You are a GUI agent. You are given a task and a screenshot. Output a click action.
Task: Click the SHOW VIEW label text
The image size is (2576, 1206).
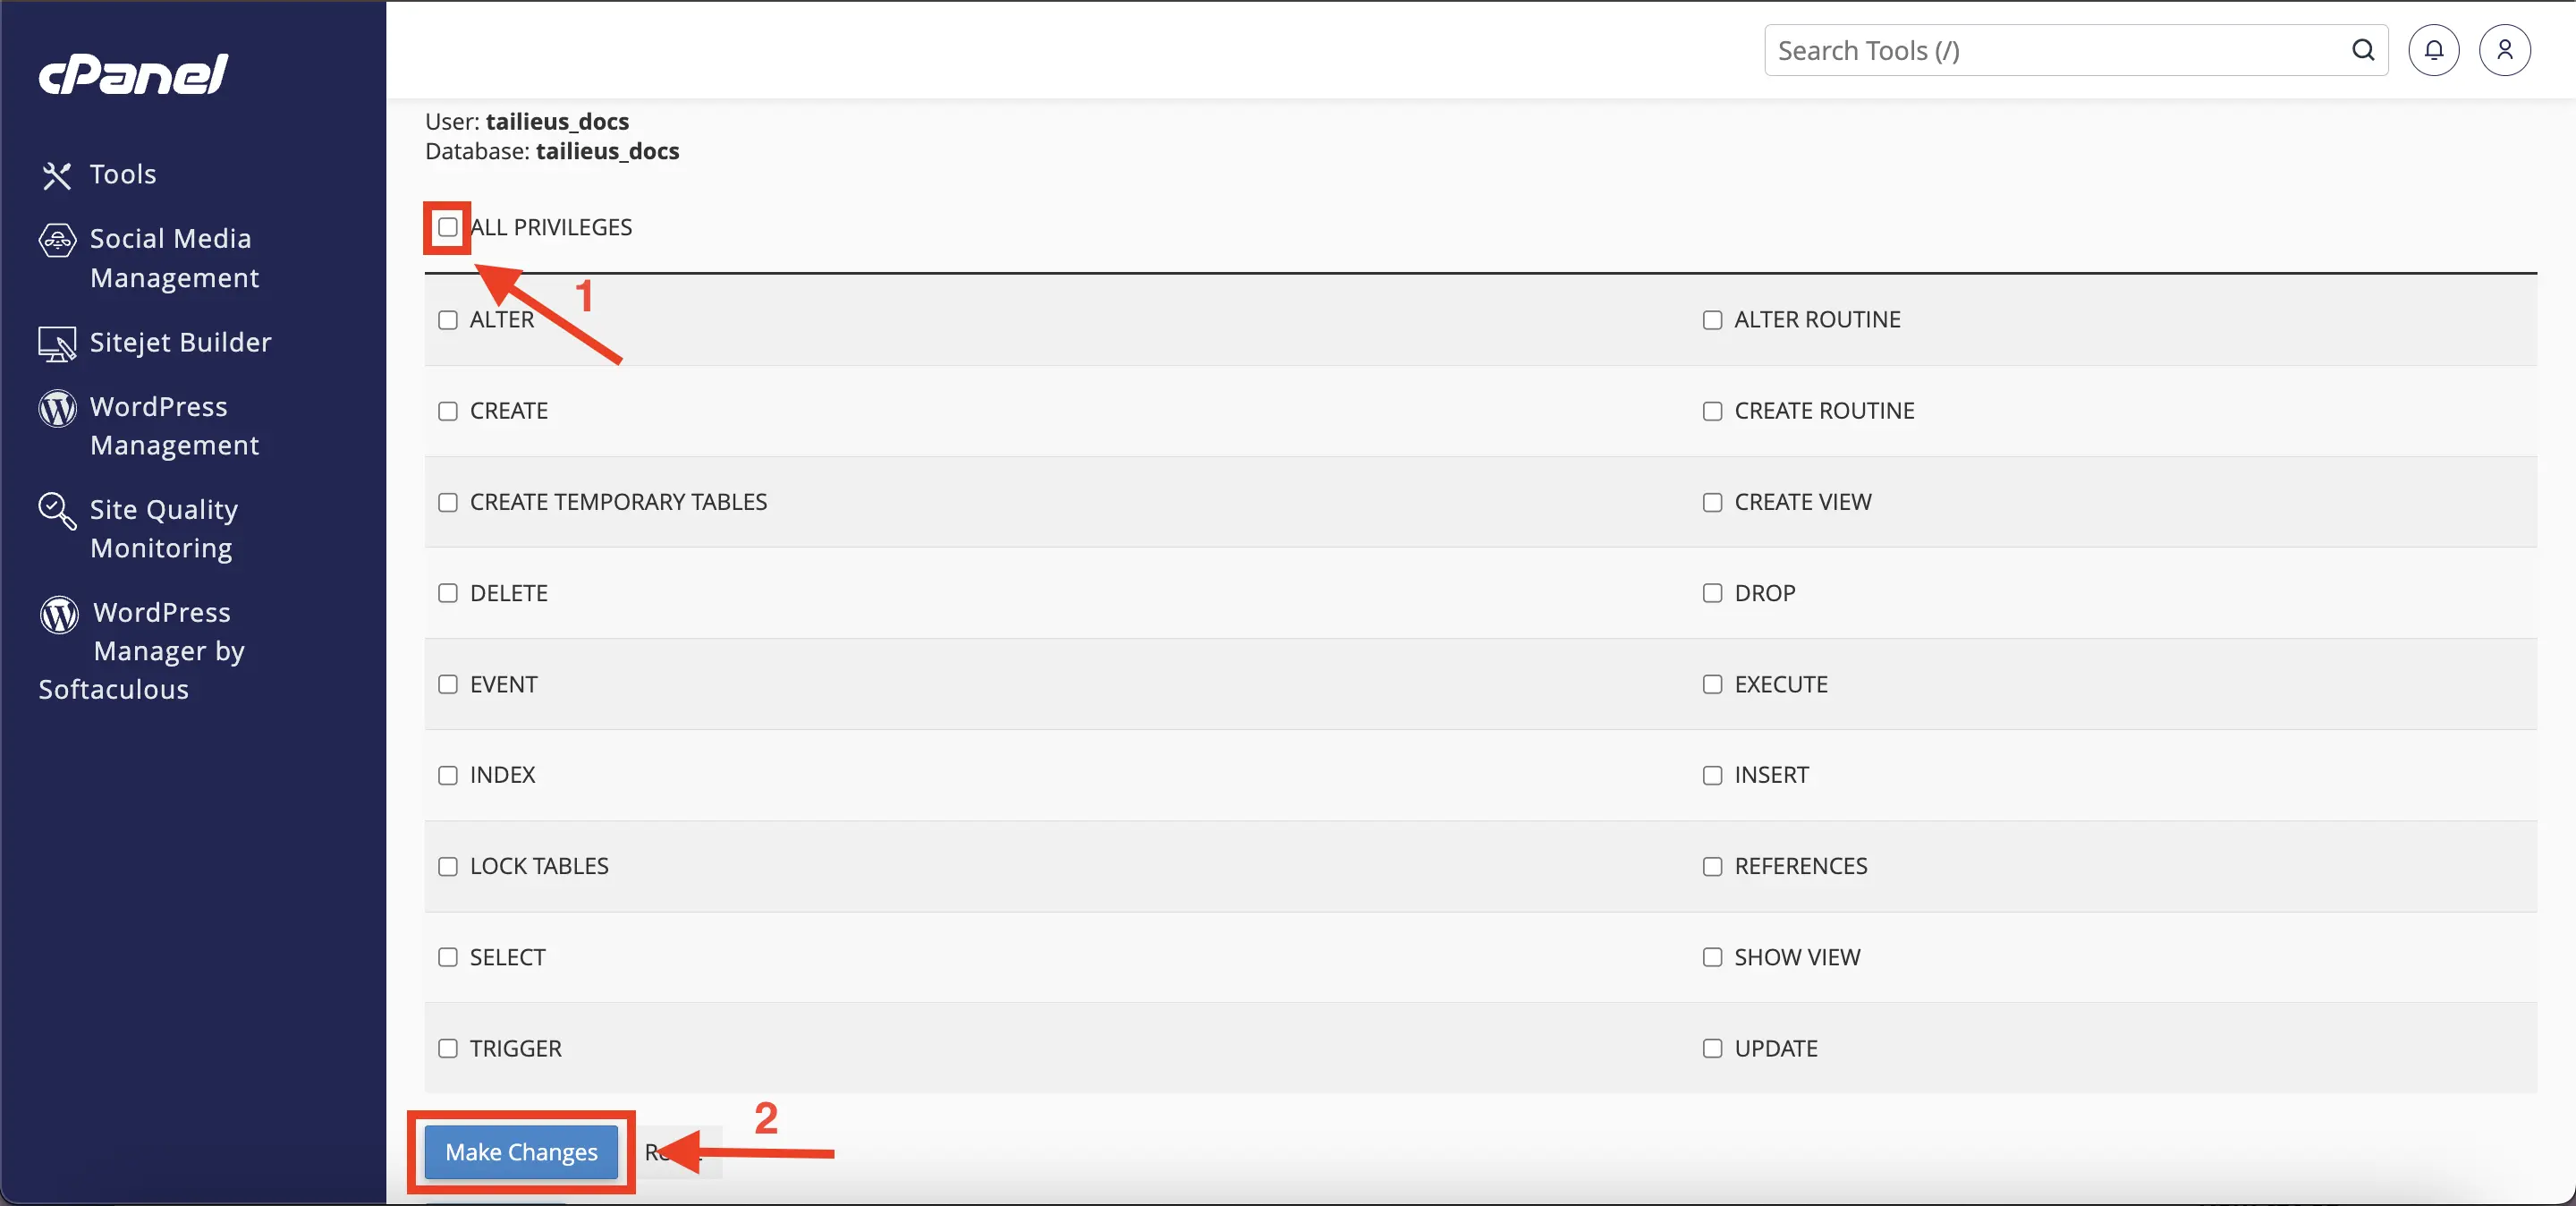point(1797,957)
